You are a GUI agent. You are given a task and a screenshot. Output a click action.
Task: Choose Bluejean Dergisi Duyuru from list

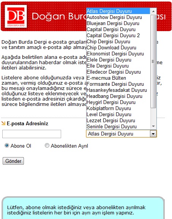coord(118,23)
